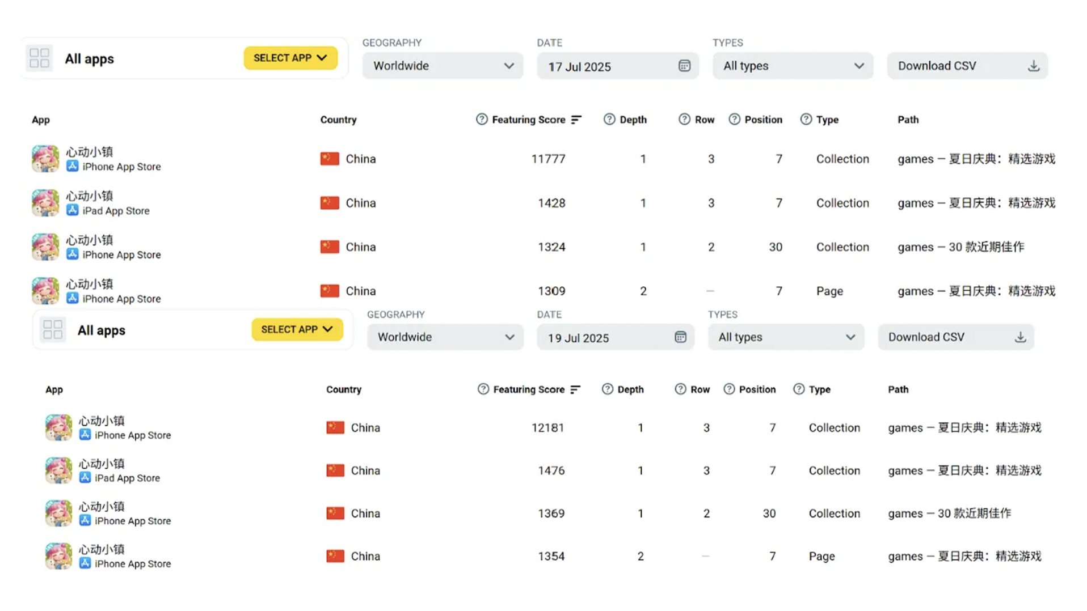Click app name 心动小镇 in the 1309 row
The image size is (1087, 611).
point(90,284)
